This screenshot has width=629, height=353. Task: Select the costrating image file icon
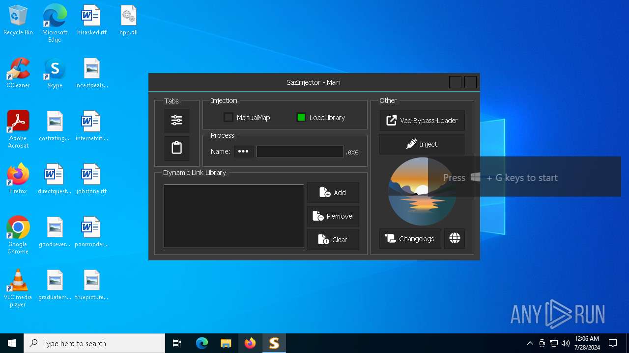pos(55,126)
